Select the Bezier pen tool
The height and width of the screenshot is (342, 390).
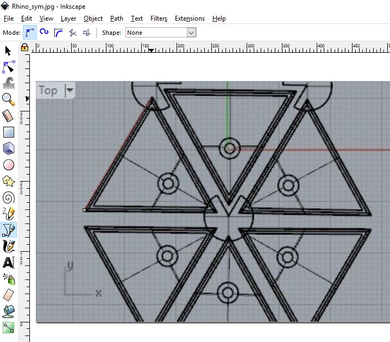(9, 229)
